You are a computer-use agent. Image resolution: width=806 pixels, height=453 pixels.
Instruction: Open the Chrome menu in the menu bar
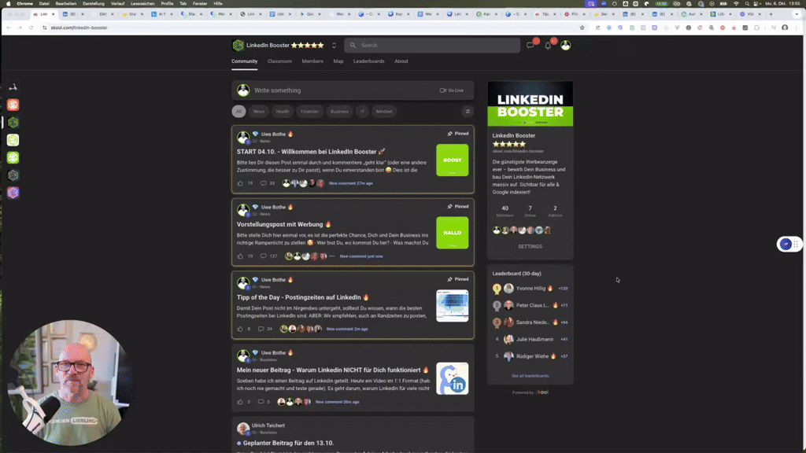point(24,4)
